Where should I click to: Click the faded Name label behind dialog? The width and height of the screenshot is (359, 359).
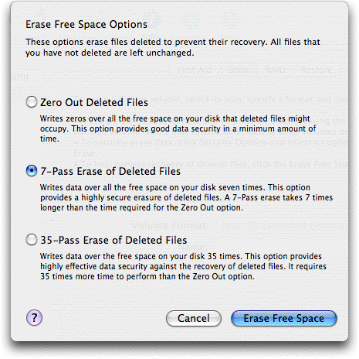[x=191, y=248]
